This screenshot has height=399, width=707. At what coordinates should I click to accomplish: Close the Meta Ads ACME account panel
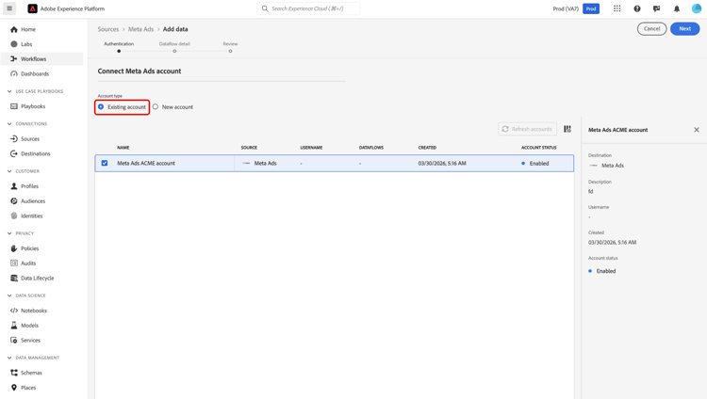point(697,130)
